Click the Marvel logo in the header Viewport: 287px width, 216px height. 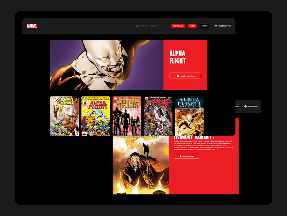pyautogui.click(x=32, y=26)
